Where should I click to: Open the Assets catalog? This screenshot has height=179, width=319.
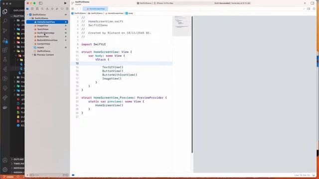pyautogui.click(x=40, y=48)
